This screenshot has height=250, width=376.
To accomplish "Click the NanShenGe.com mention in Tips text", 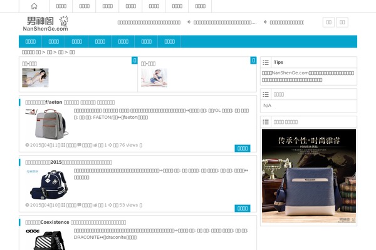I will pyautogui.click(x=290, y=73).
